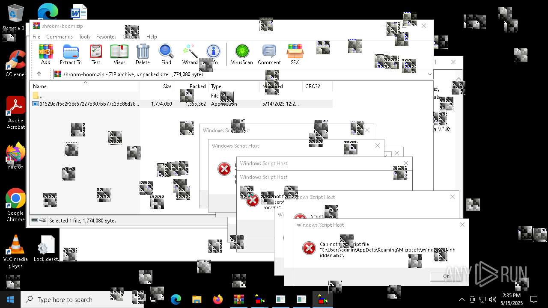This screenshot has width=548, height=308.
Task: Close the shroom-boom.zip WinRAR window
Action: click(424, 26)
